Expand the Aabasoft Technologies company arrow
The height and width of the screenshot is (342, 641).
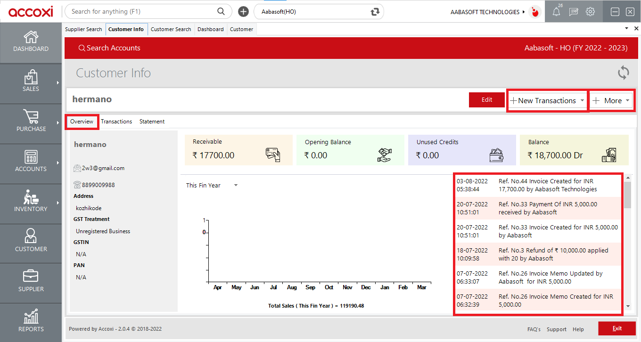524,12
